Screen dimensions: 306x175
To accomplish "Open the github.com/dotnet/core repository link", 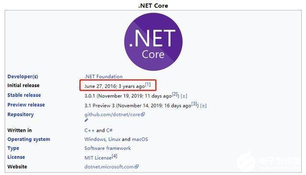I will 112,115.
